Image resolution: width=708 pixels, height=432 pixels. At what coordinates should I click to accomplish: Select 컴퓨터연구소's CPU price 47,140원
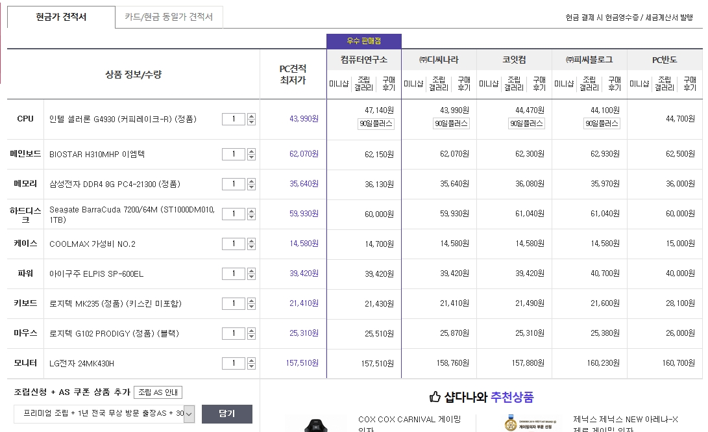(x=379, y=110)
